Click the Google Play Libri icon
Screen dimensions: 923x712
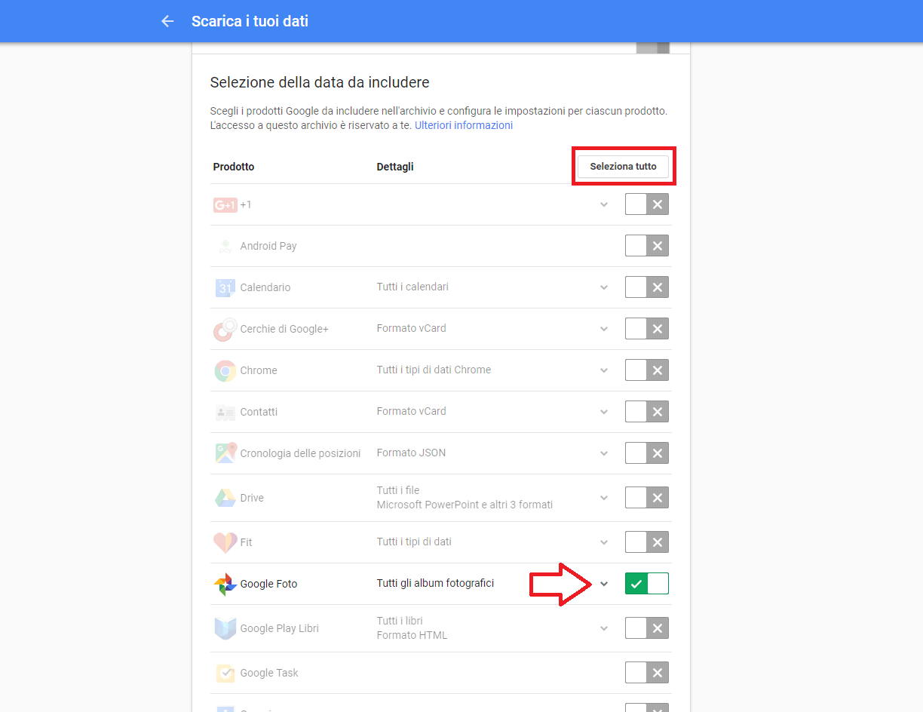pyautogui.click(x=225, y=628)
